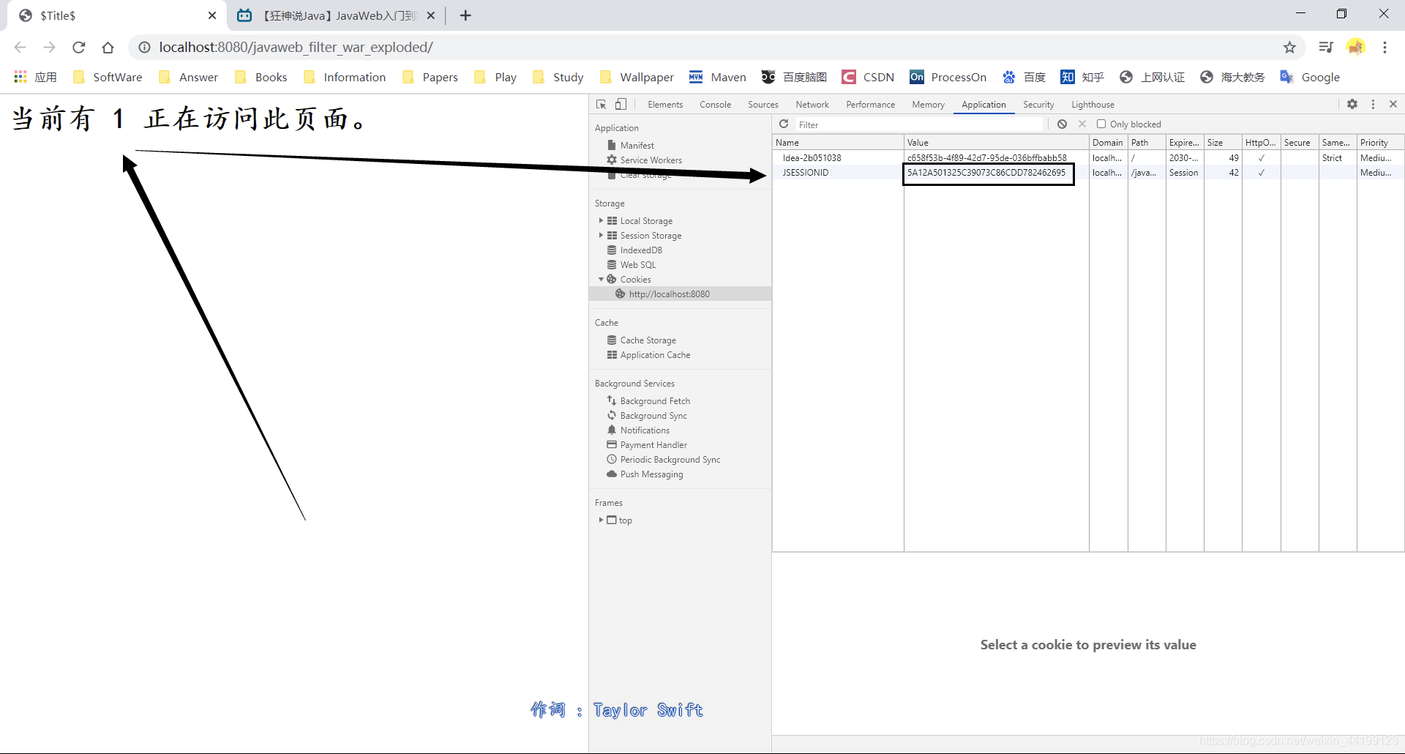Viewport: 1405px width, 754px height.
Task: Open a new browser tab
Action: 465,15
